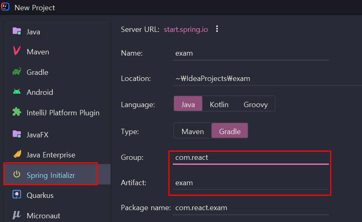Click the Name label
Screen dimensions: 362x222
coord(131,53)
